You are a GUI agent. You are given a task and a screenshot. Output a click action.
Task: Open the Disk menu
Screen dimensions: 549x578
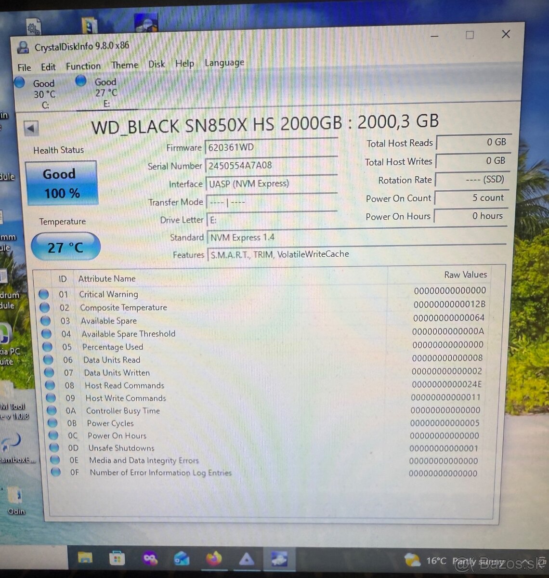[157, 64]
